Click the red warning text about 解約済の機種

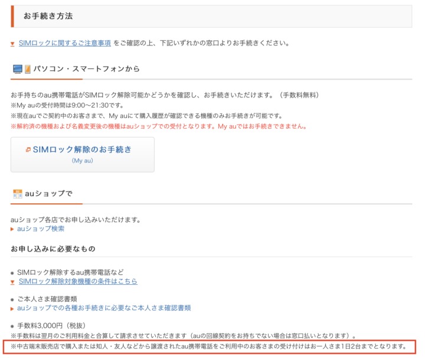(158, 126)
